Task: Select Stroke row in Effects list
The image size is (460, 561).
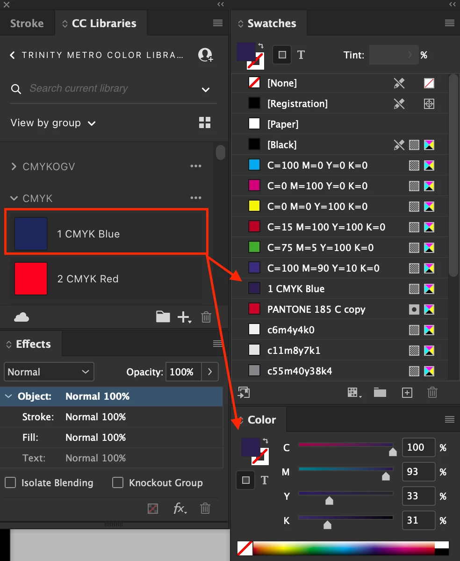Action: (x=111, y=417)
